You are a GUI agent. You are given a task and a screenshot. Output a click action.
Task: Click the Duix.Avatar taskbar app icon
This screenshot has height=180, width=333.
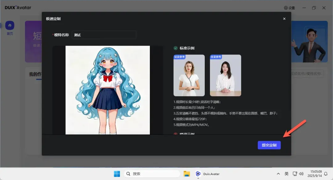[198, 174]
